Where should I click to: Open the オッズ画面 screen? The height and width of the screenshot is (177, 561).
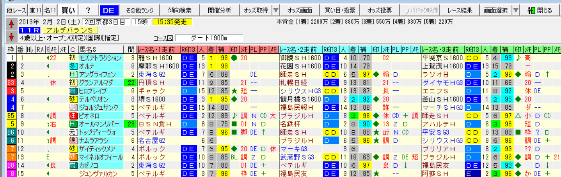coord(300,11)
